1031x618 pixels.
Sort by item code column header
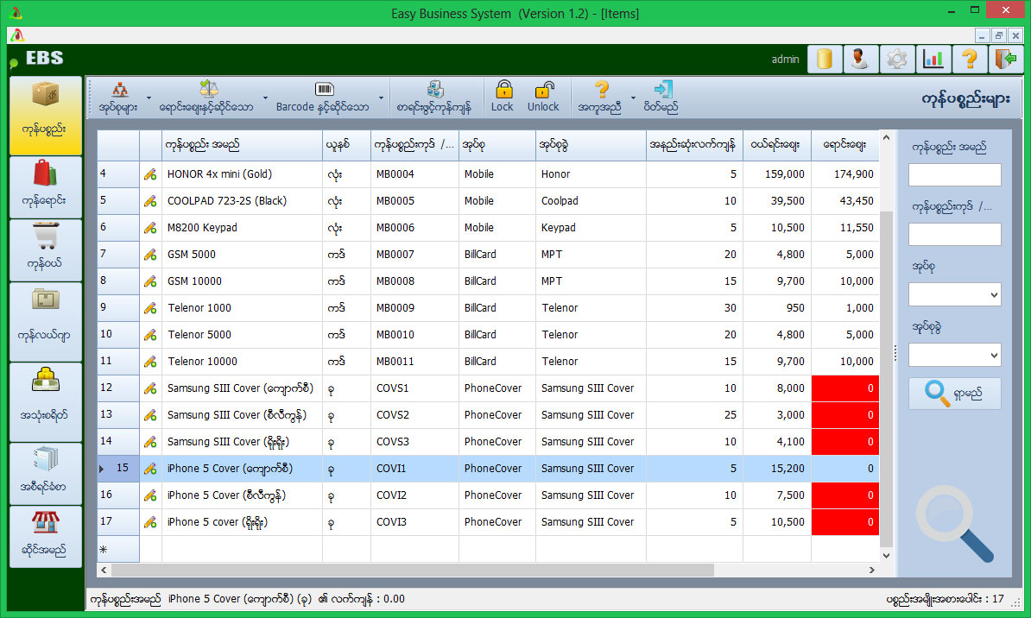point(414,145)
